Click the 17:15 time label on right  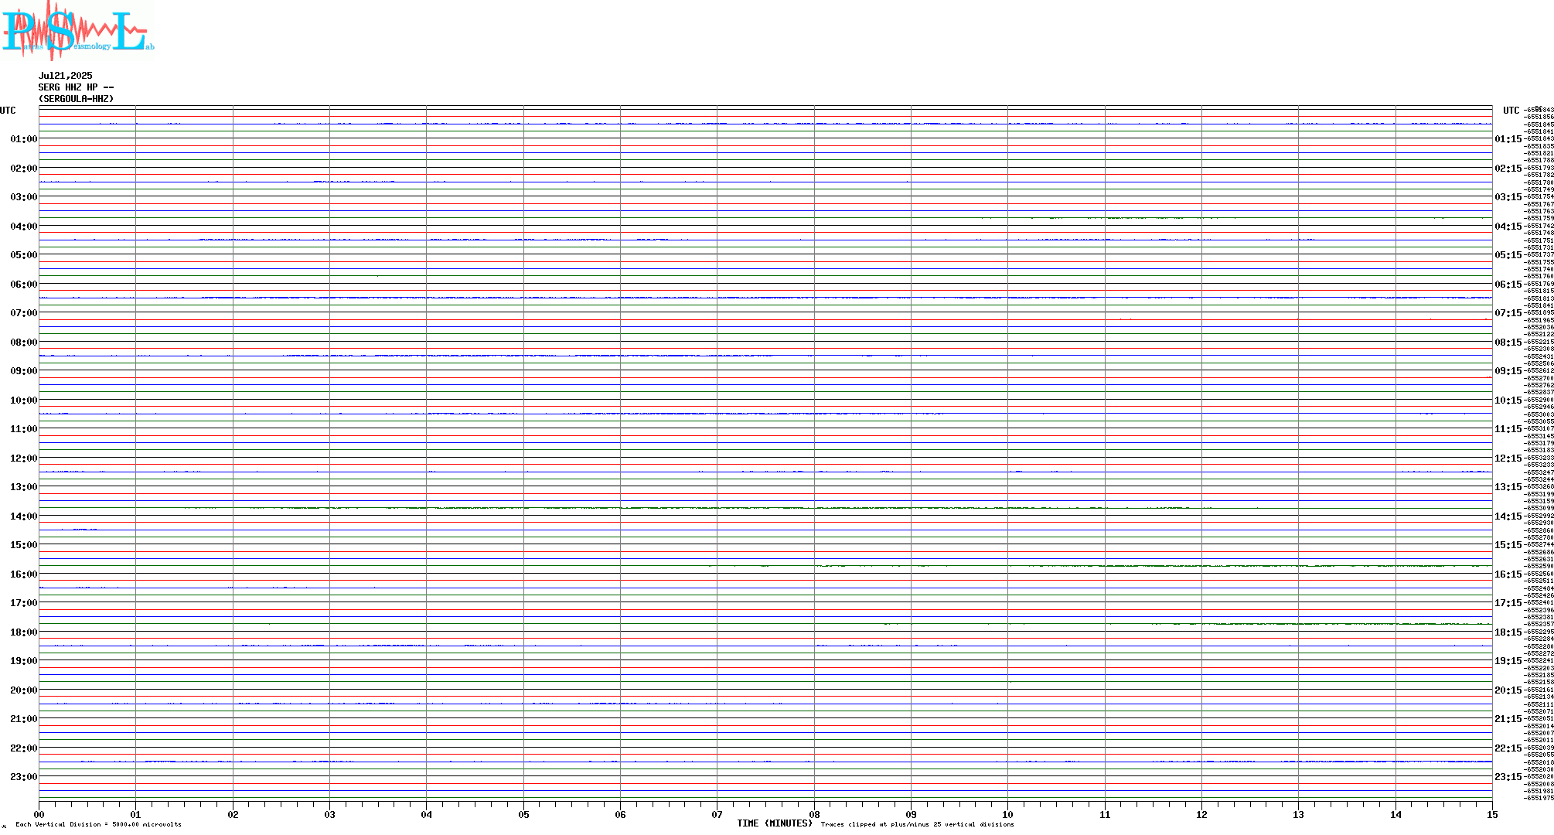(1508, 603)
